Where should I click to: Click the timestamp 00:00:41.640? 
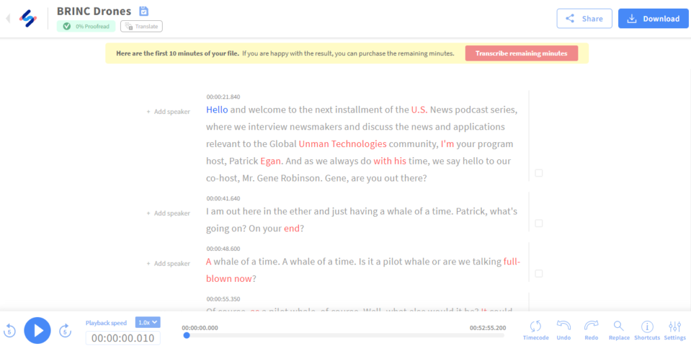point(223,198)
